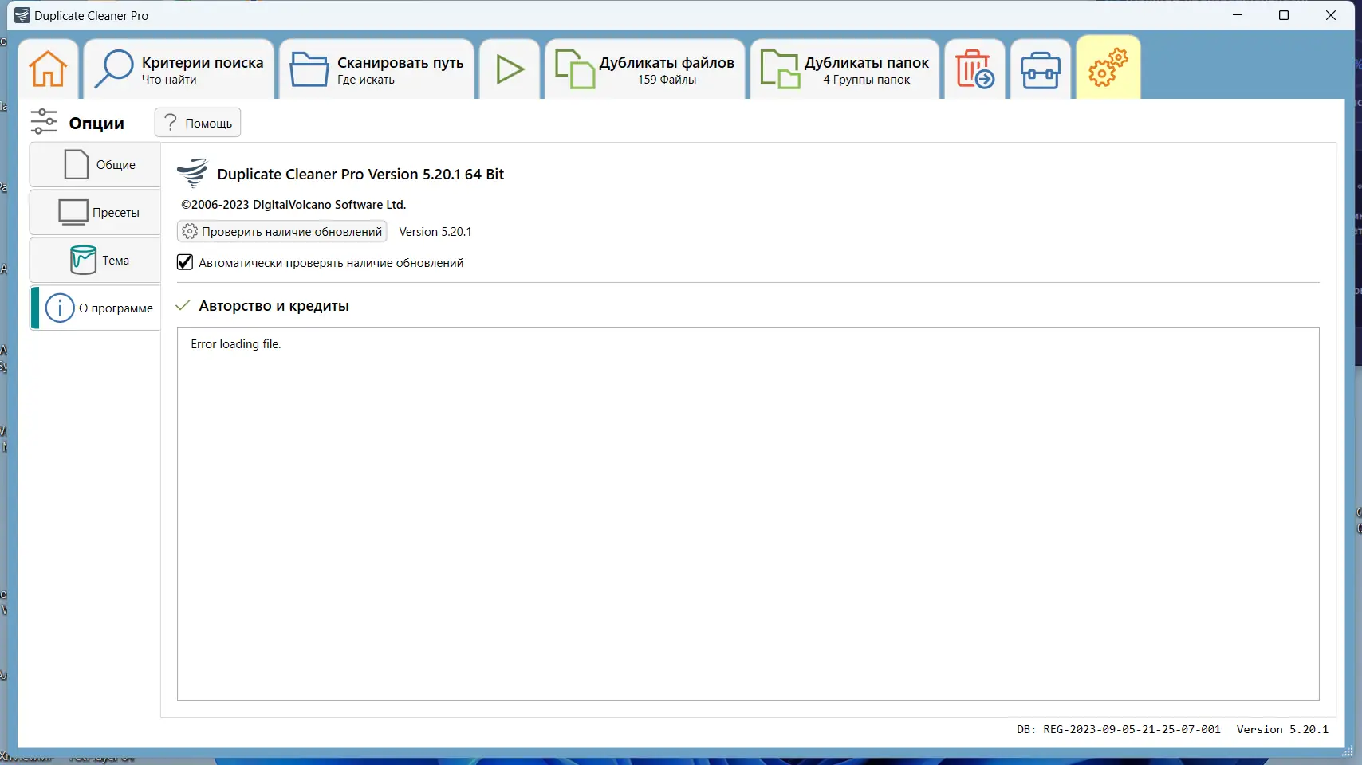Viewport: 1362px width, 765px height.
Task: Toggle Автоматически проверять наличие обновлений checkbox
Action: tap(185, 262)
